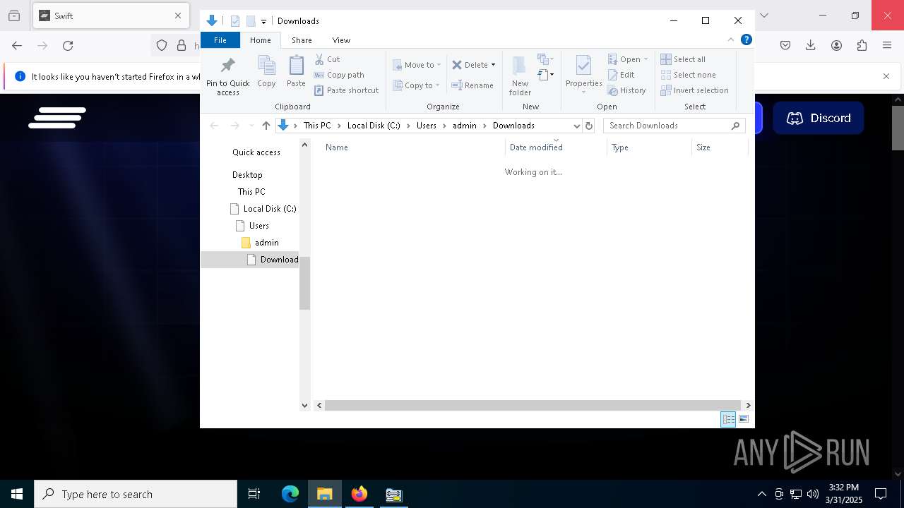Open Firefox from the taskbar
The image size is (904, 508).
click(x=359, y=494)
